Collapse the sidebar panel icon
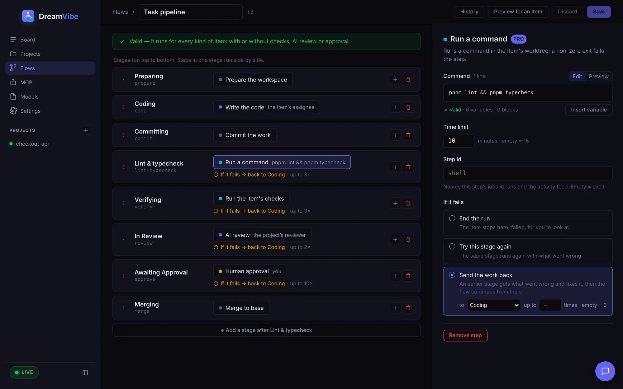This screenshot has width=623, height=389. [x=85, y=373]
